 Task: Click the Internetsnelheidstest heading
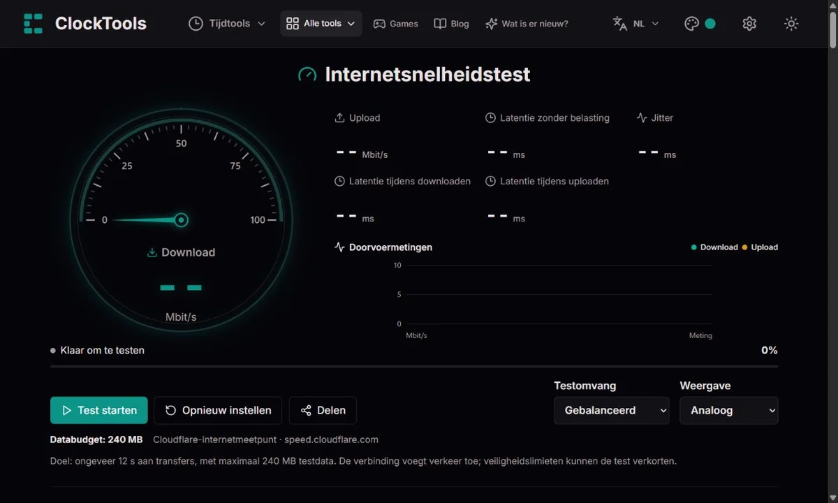tap(427, 74)
